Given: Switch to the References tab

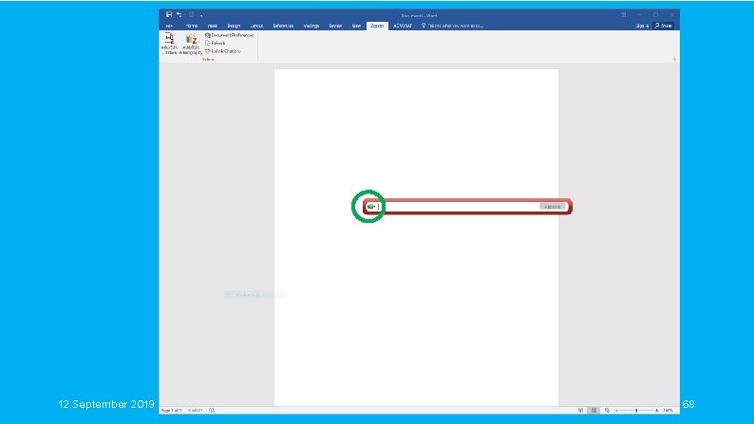Looking at the screenshot, I should (x=283, y=26).
